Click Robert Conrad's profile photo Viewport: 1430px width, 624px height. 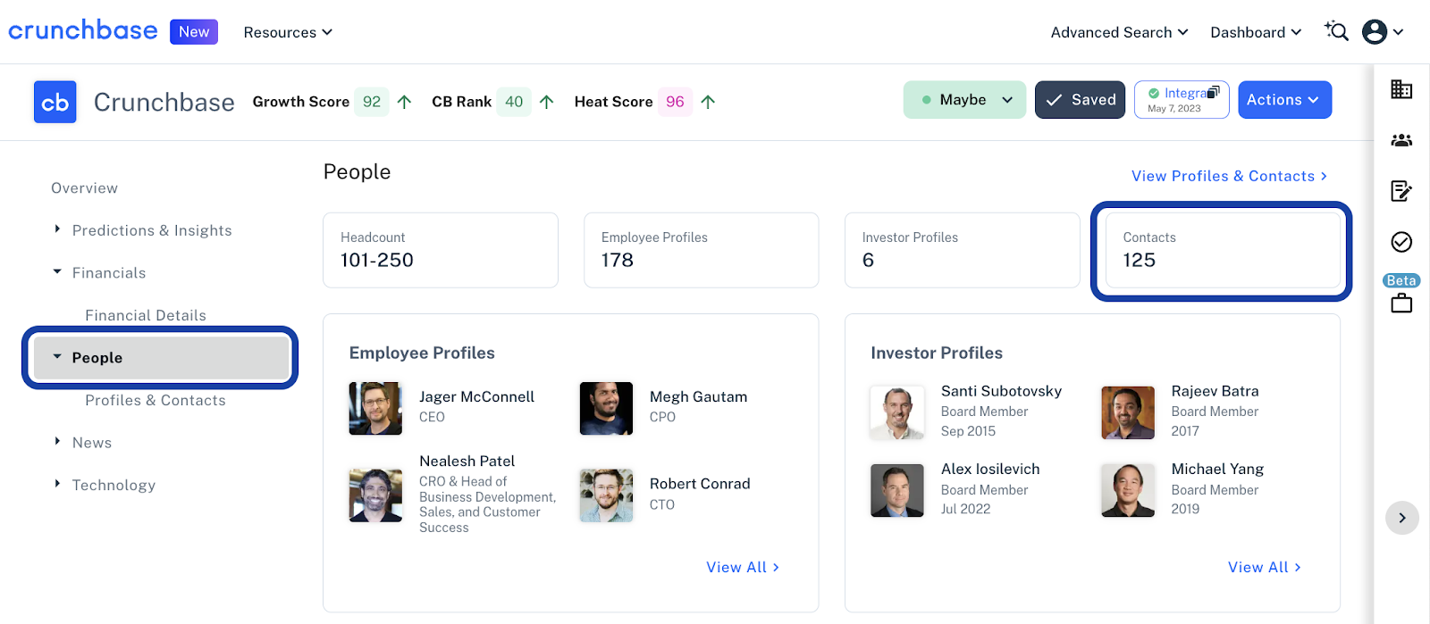(x=606, y=495)
